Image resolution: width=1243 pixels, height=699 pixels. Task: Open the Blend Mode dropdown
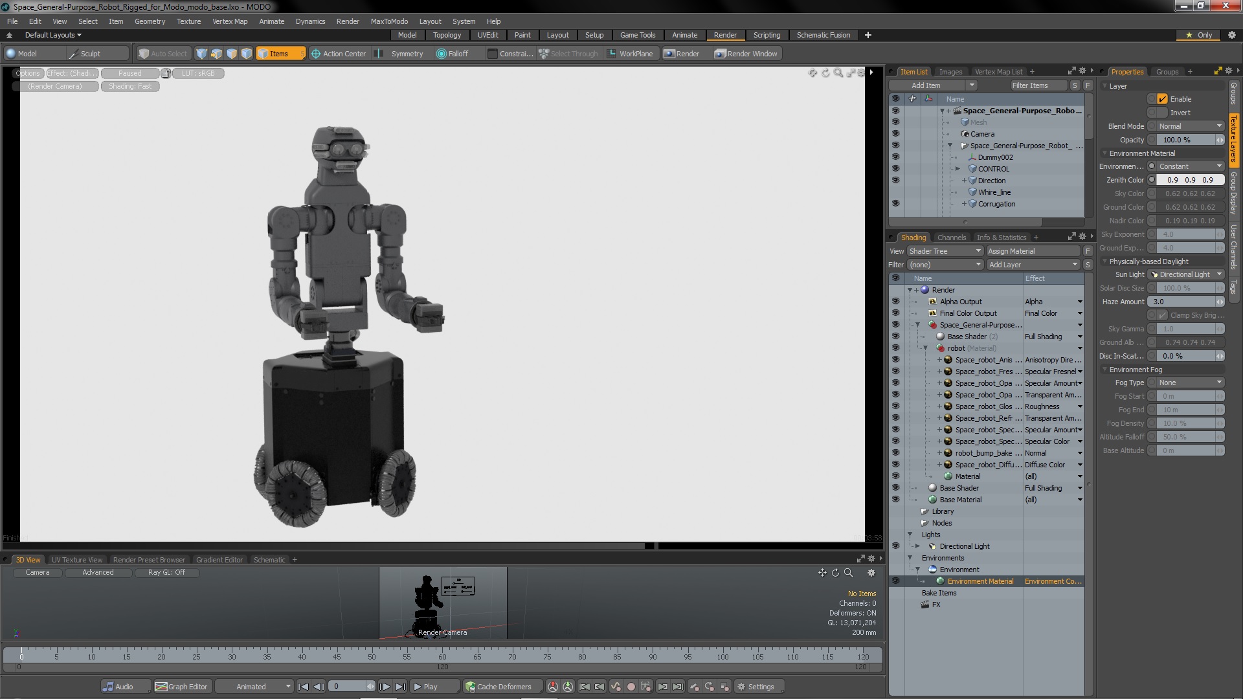pyautogui.click(x=1190, y=126)
